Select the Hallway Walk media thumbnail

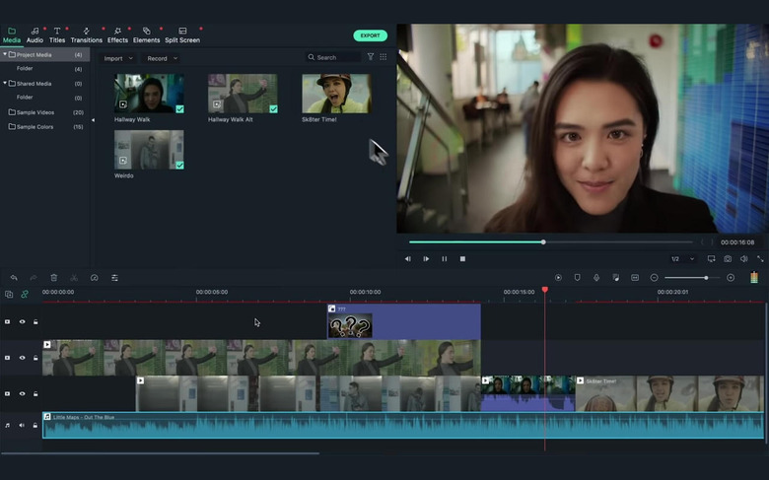pyautogui.click(x=149, y=94)
